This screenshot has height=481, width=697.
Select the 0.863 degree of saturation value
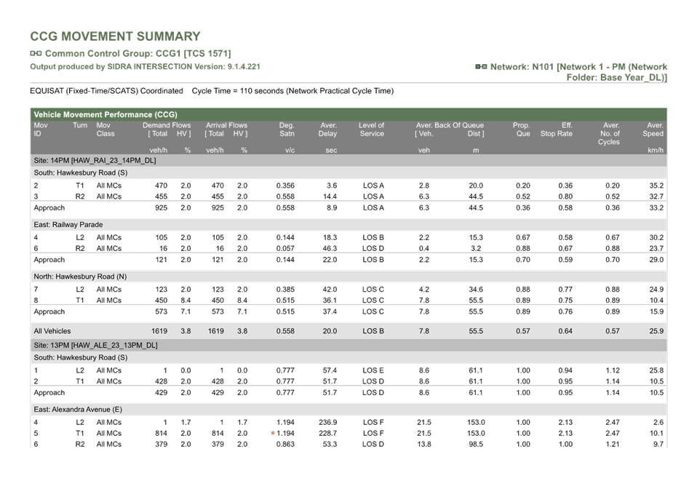point(285,445)
